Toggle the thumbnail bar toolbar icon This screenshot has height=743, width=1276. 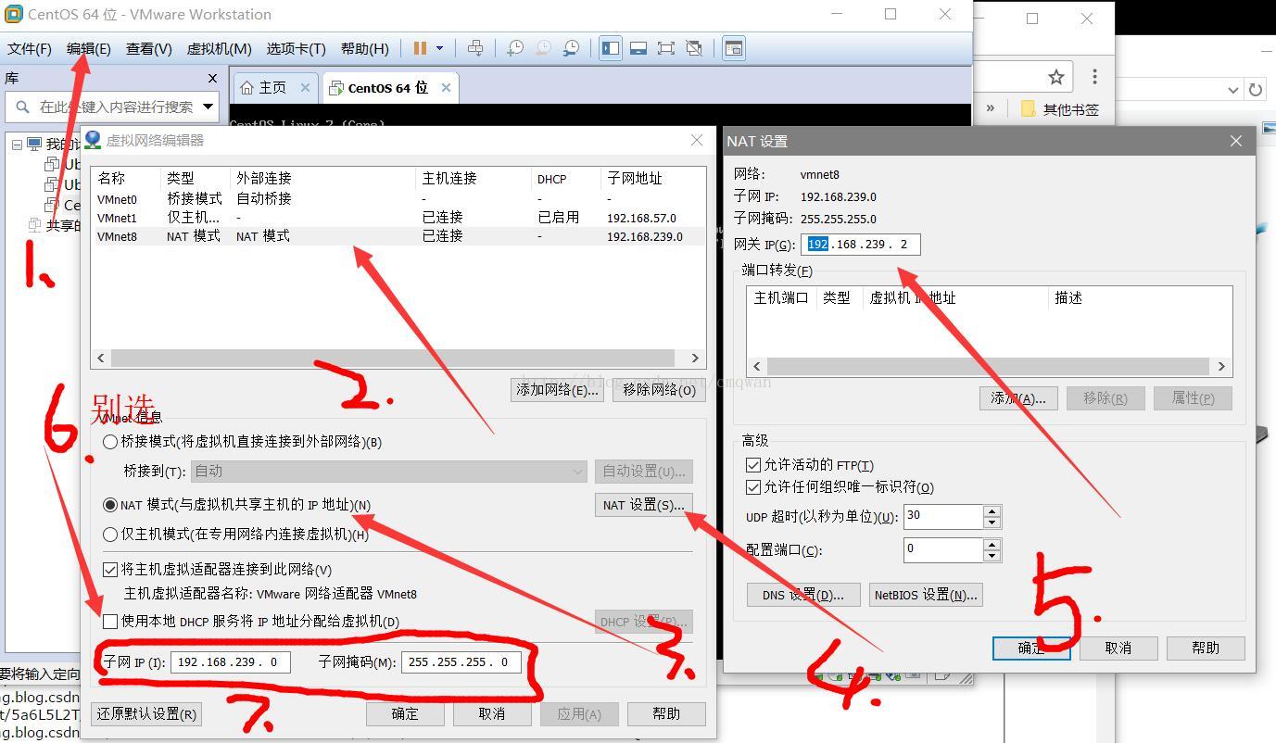click(x=638, y=48)
